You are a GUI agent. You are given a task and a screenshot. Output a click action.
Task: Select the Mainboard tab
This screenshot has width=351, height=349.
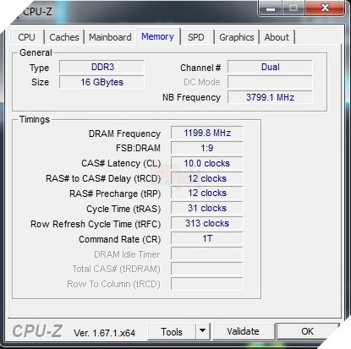[110, 37]
